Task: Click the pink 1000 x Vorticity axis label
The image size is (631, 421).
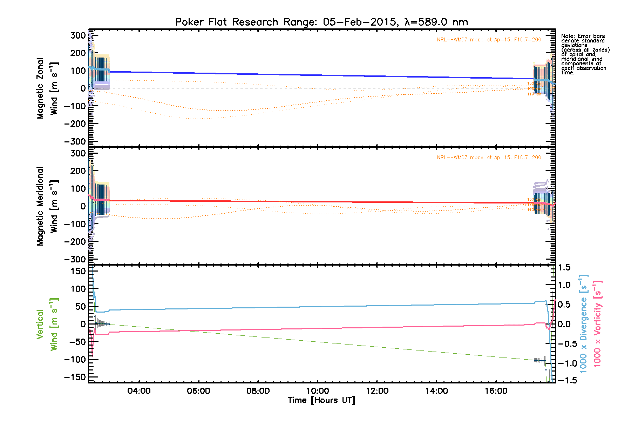Action: (597, 323)
